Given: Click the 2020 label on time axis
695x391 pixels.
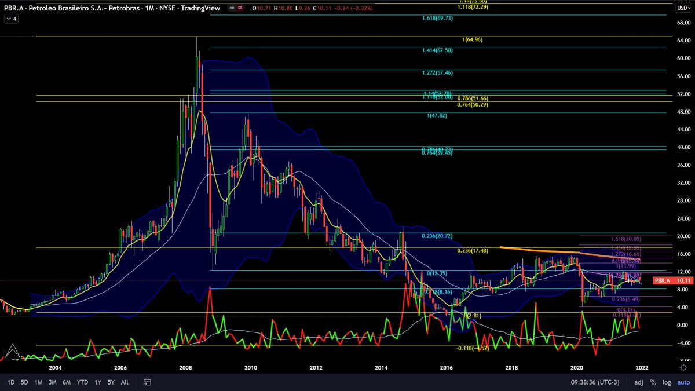Looking at the screenshot, I should tap(577, 367).
